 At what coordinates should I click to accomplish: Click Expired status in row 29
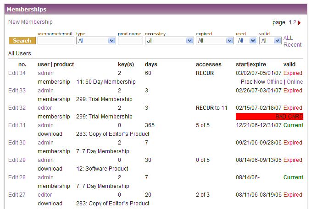[293, 160]
